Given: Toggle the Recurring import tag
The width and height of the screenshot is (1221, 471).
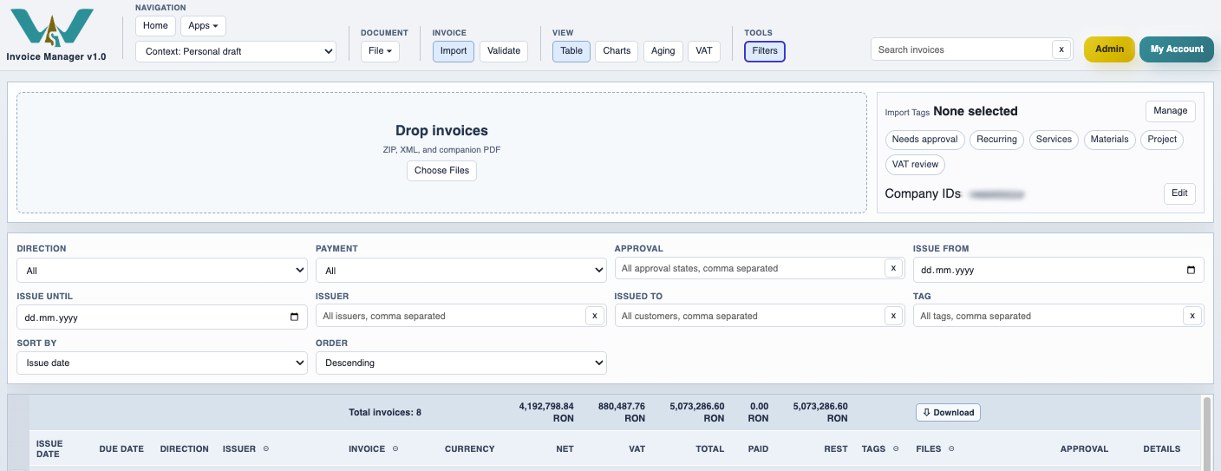Looking at the screenshot, I should point(996,139).
